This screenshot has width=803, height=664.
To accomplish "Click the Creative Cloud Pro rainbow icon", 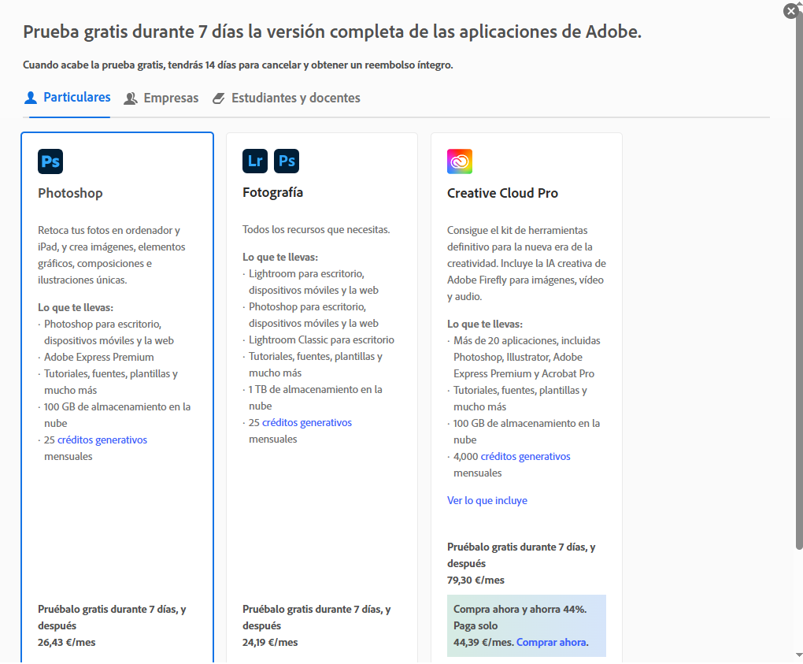I will click(x=460, y=161).
